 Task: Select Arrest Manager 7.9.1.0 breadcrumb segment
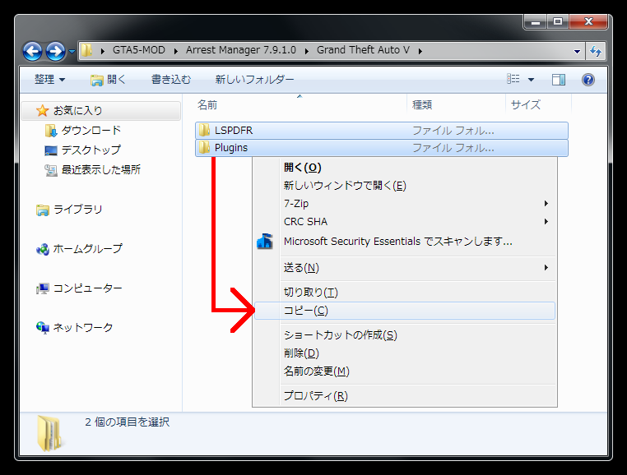coord(241,50)
